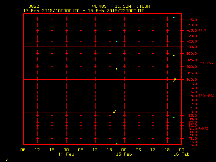Click the white wind direction arrow
Viewport: 216px width, 162px height.
pyautogui.click(x=115, y=111)
